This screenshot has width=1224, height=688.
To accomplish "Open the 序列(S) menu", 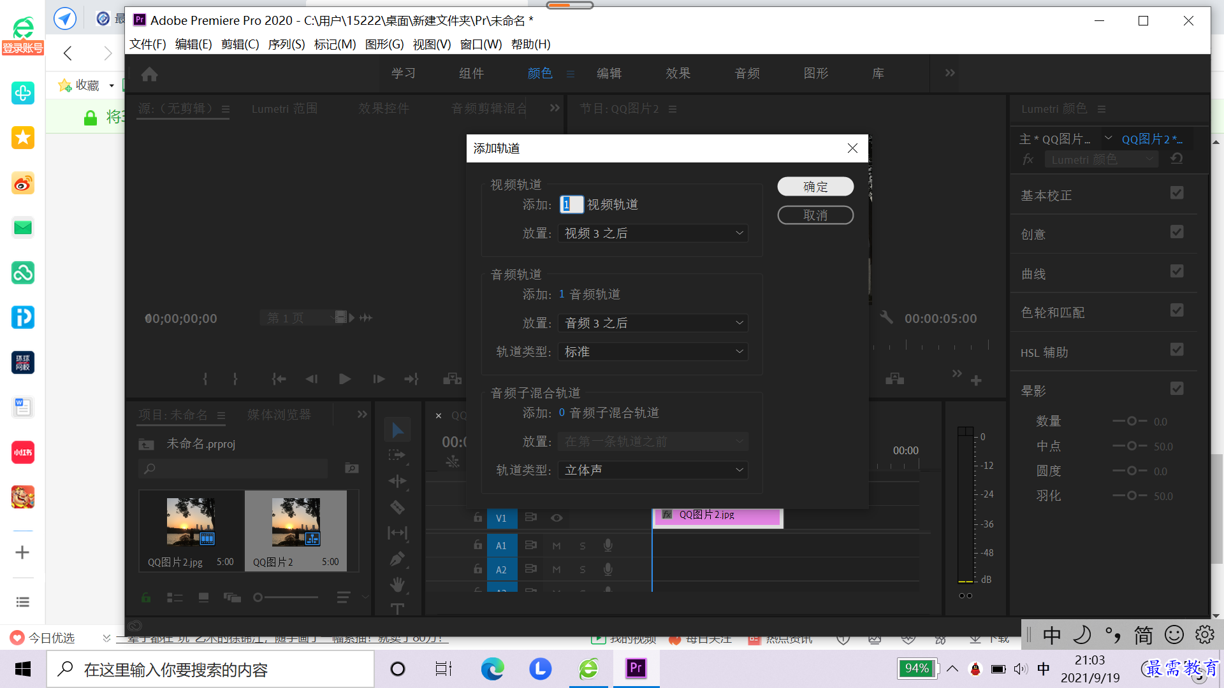I will 287,44.
